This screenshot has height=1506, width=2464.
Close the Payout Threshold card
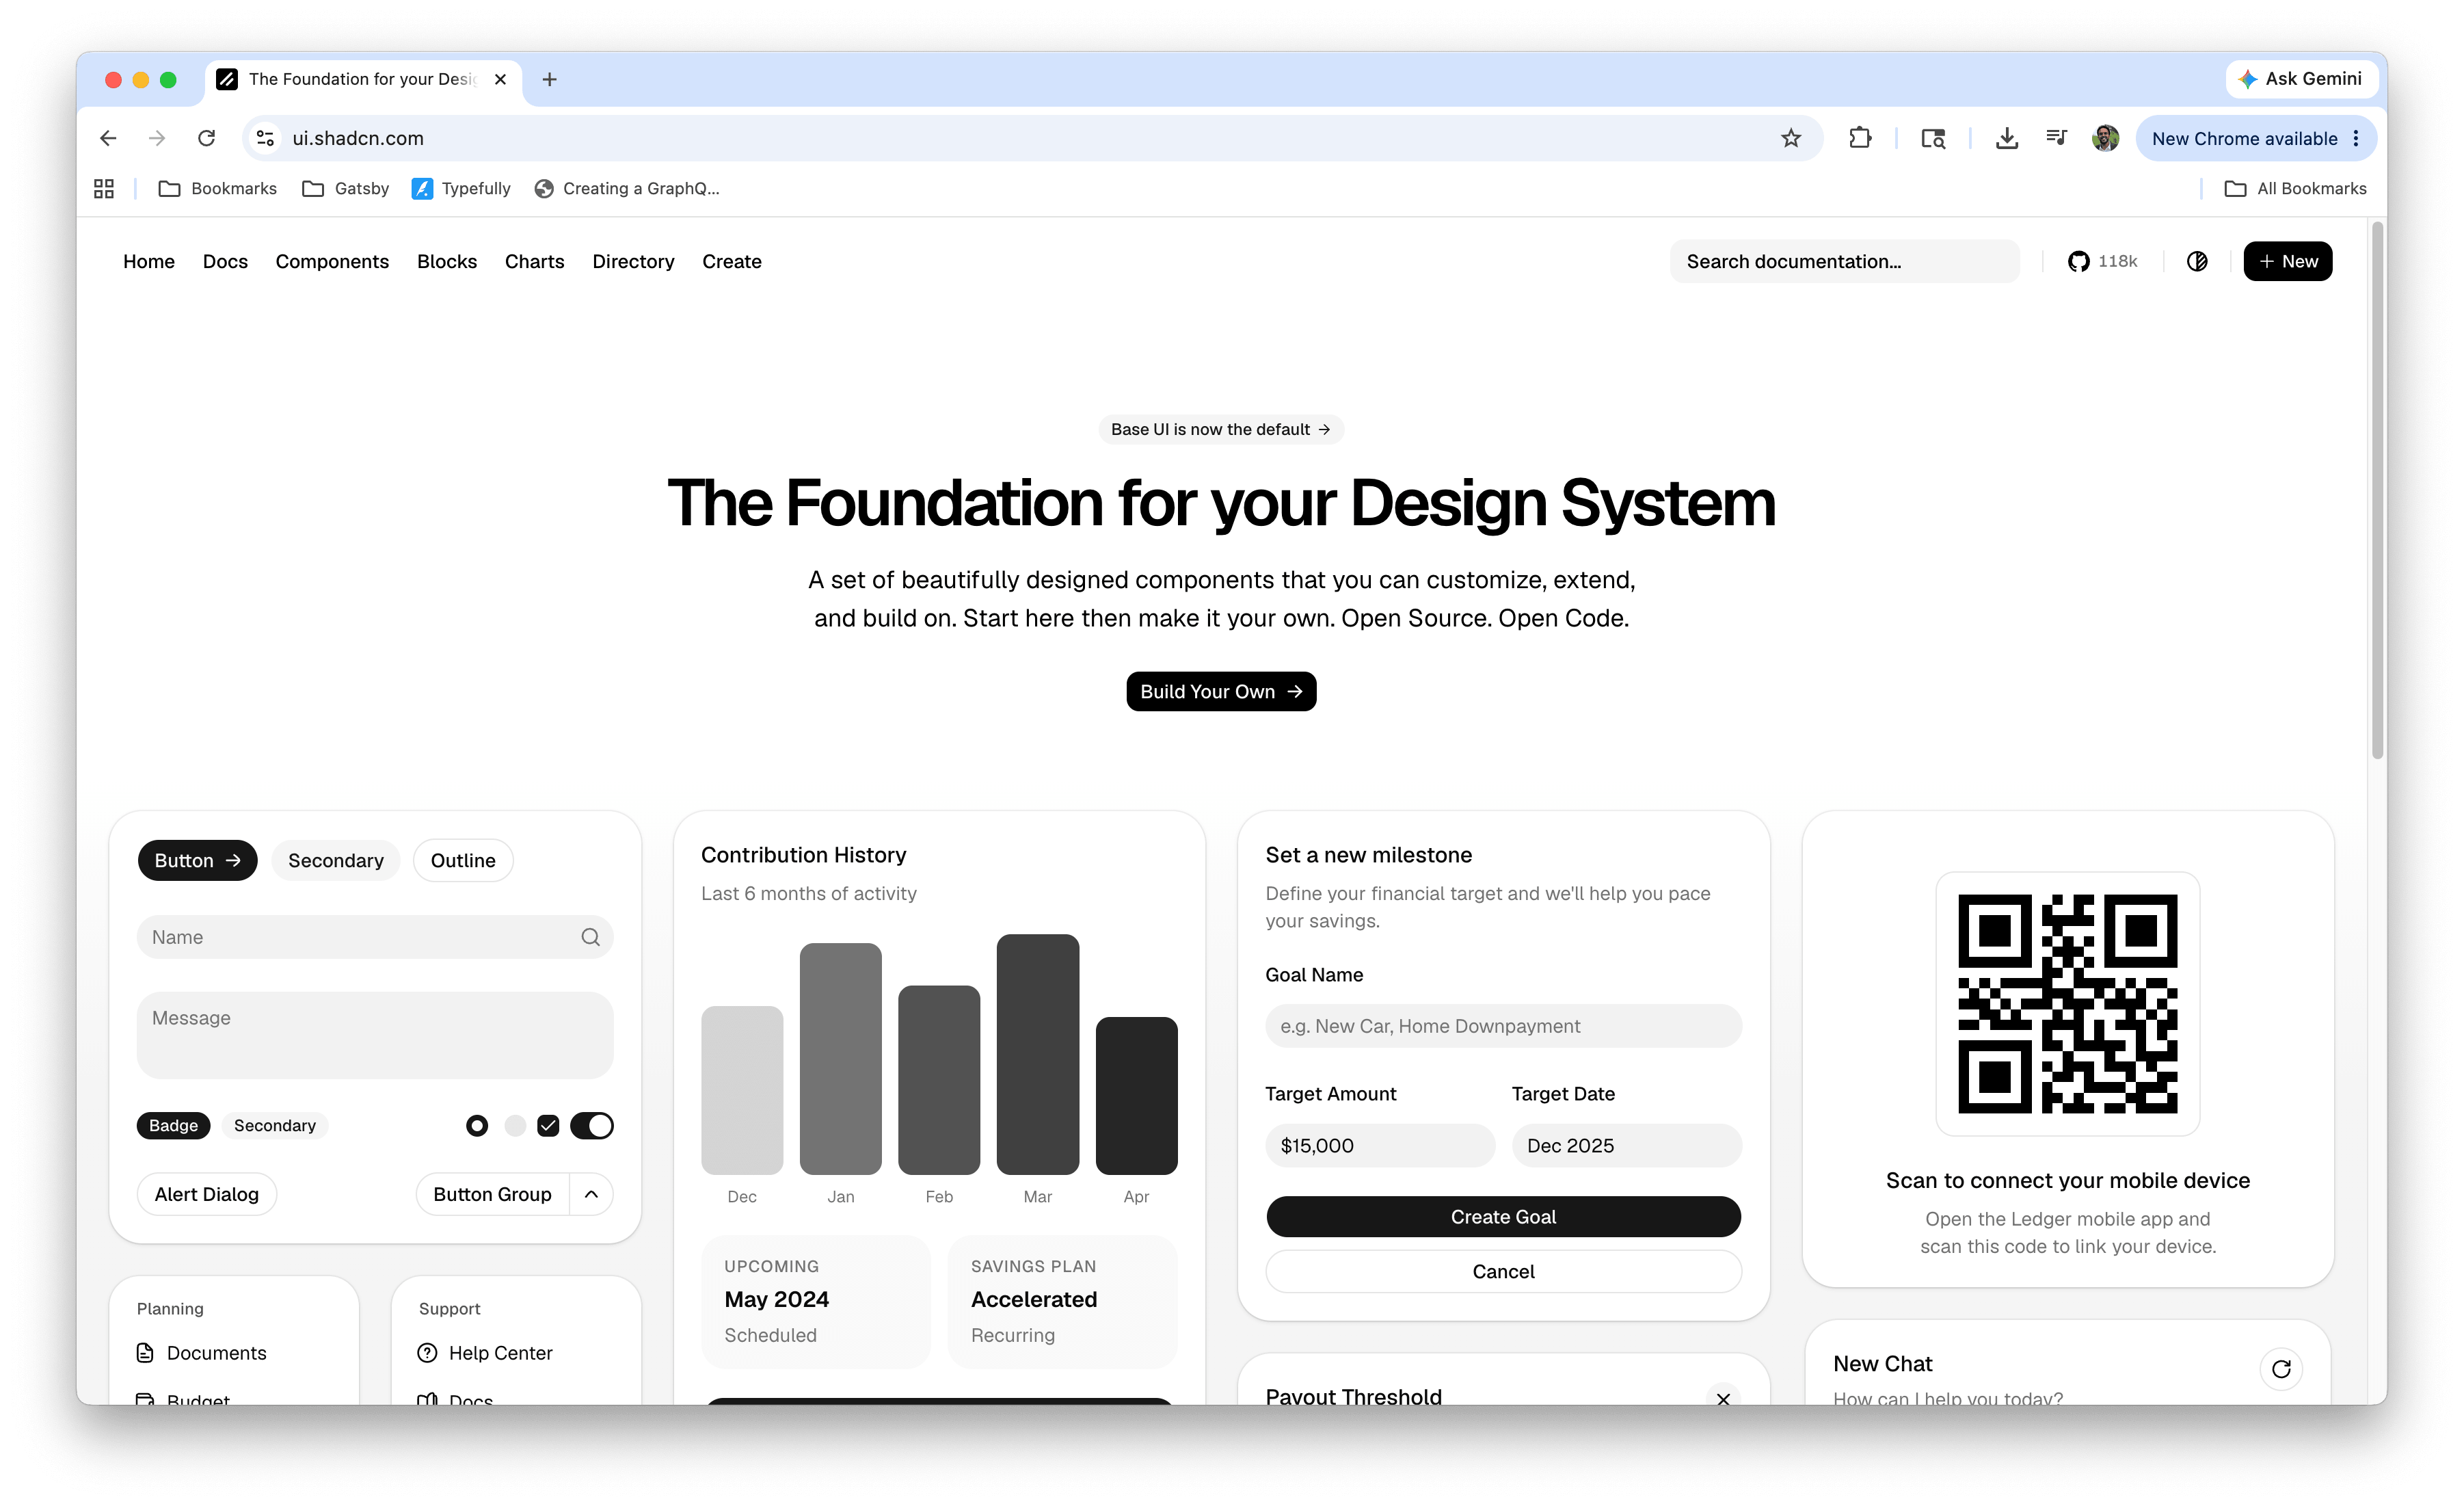[x=1723, y=1398]
